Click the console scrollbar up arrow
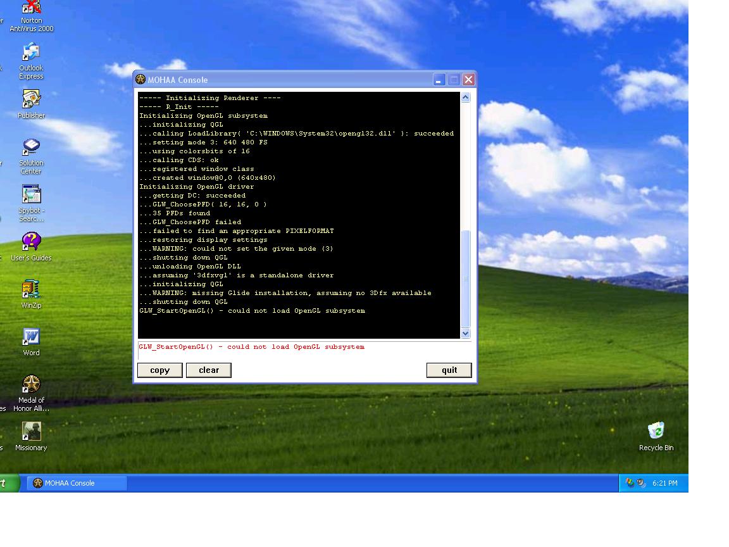729x547 pixels. (x=465, y=97)
